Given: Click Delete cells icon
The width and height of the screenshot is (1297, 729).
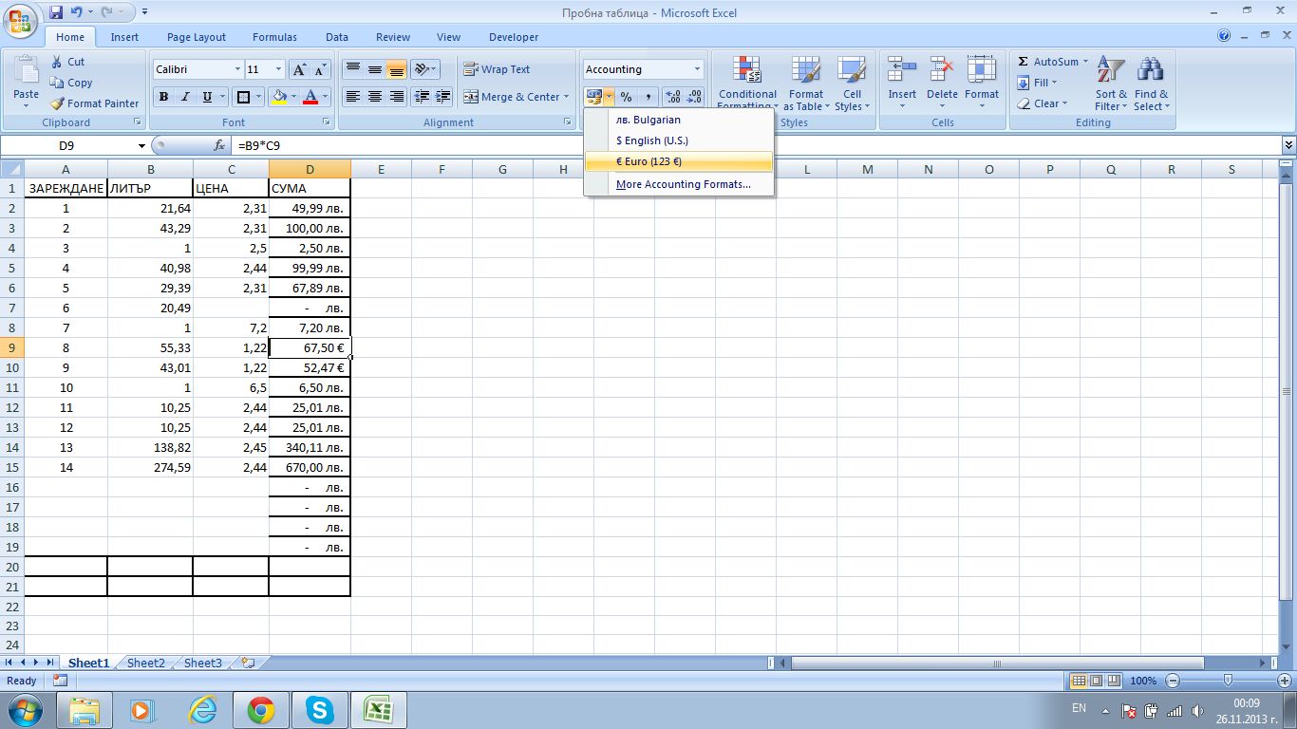Looking at the screenshot, I should coord(942,71).
